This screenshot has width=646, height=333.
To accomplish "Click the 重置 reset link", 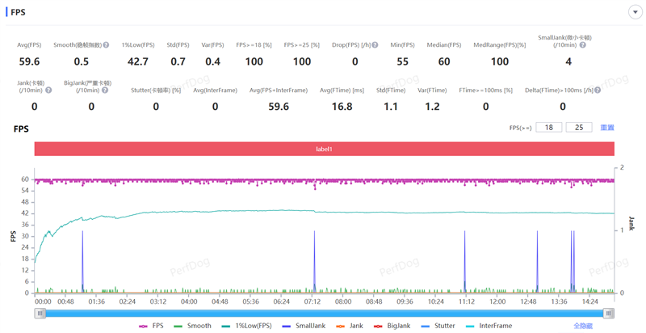I will point(607,128).
